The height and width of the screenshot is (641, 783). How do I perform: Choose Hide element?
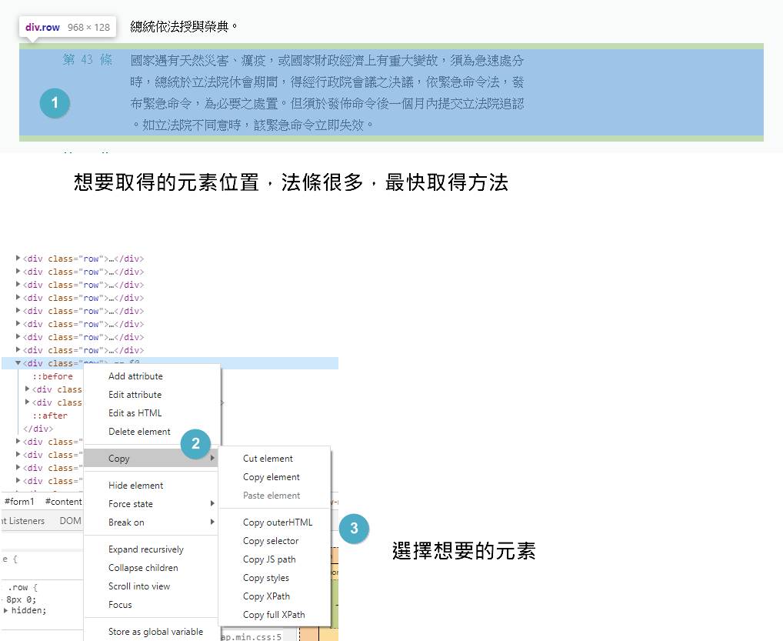click(135, 486)
